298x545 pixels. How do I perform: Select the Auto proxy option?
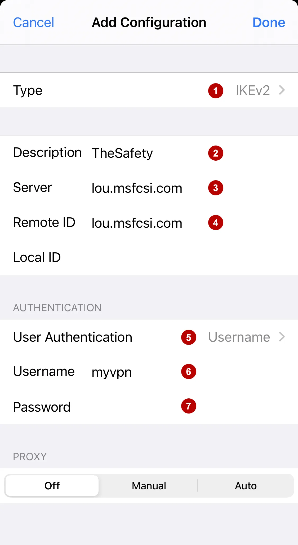[246, 486]
